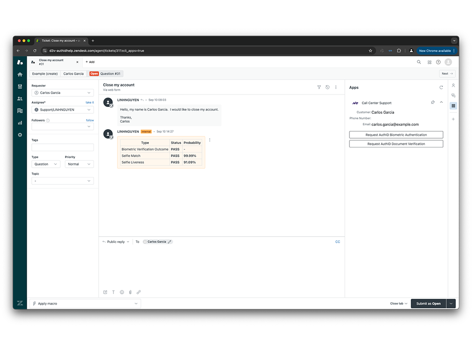Screen dimensions: 472x354
Task: Insert an emoji in the reply
Action: pyautogui.click(x=122, y=292)
